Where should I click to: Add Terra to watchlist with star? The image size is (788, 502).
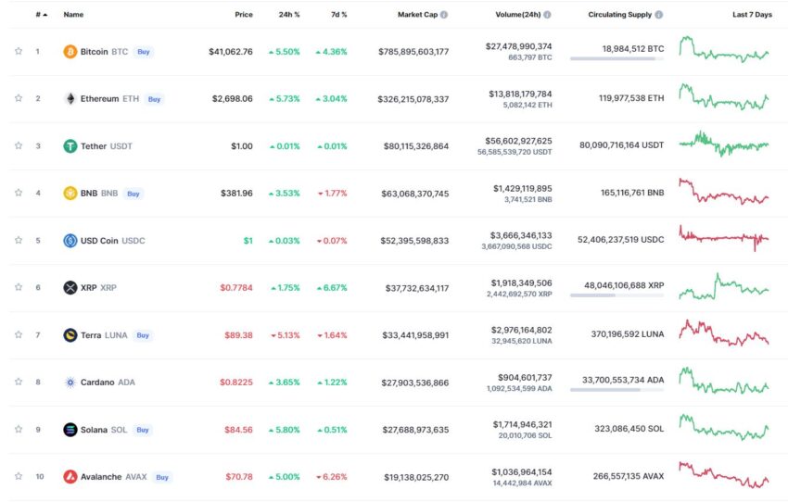(19, 334)
